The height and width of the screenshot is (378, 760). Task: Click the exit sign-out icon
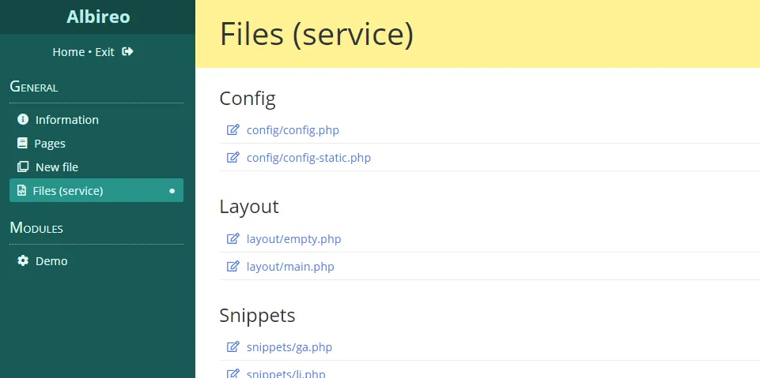[128, 52]
